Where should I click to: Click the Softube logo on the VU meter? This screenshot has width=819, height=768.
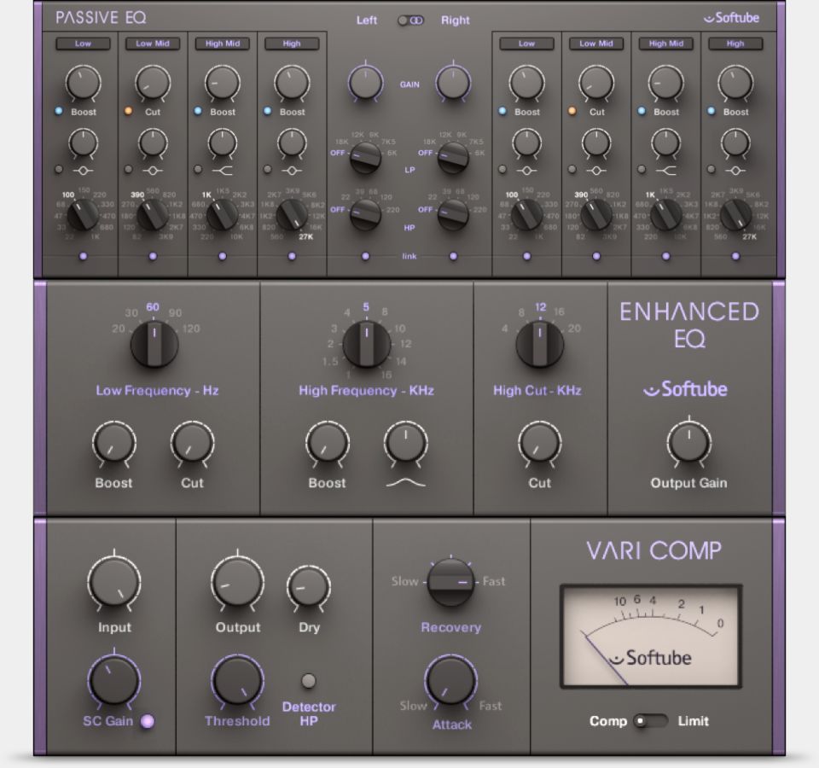click(x=650, y=658)
